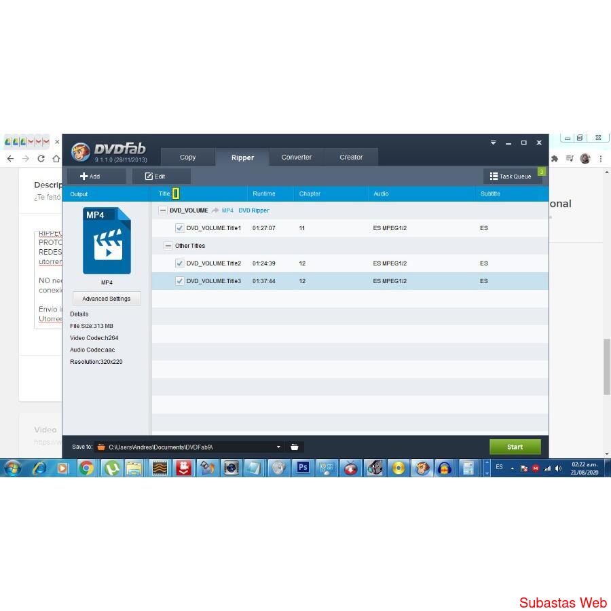
Task: Open Photoshop from the taskbar
Action: point(303,468)
